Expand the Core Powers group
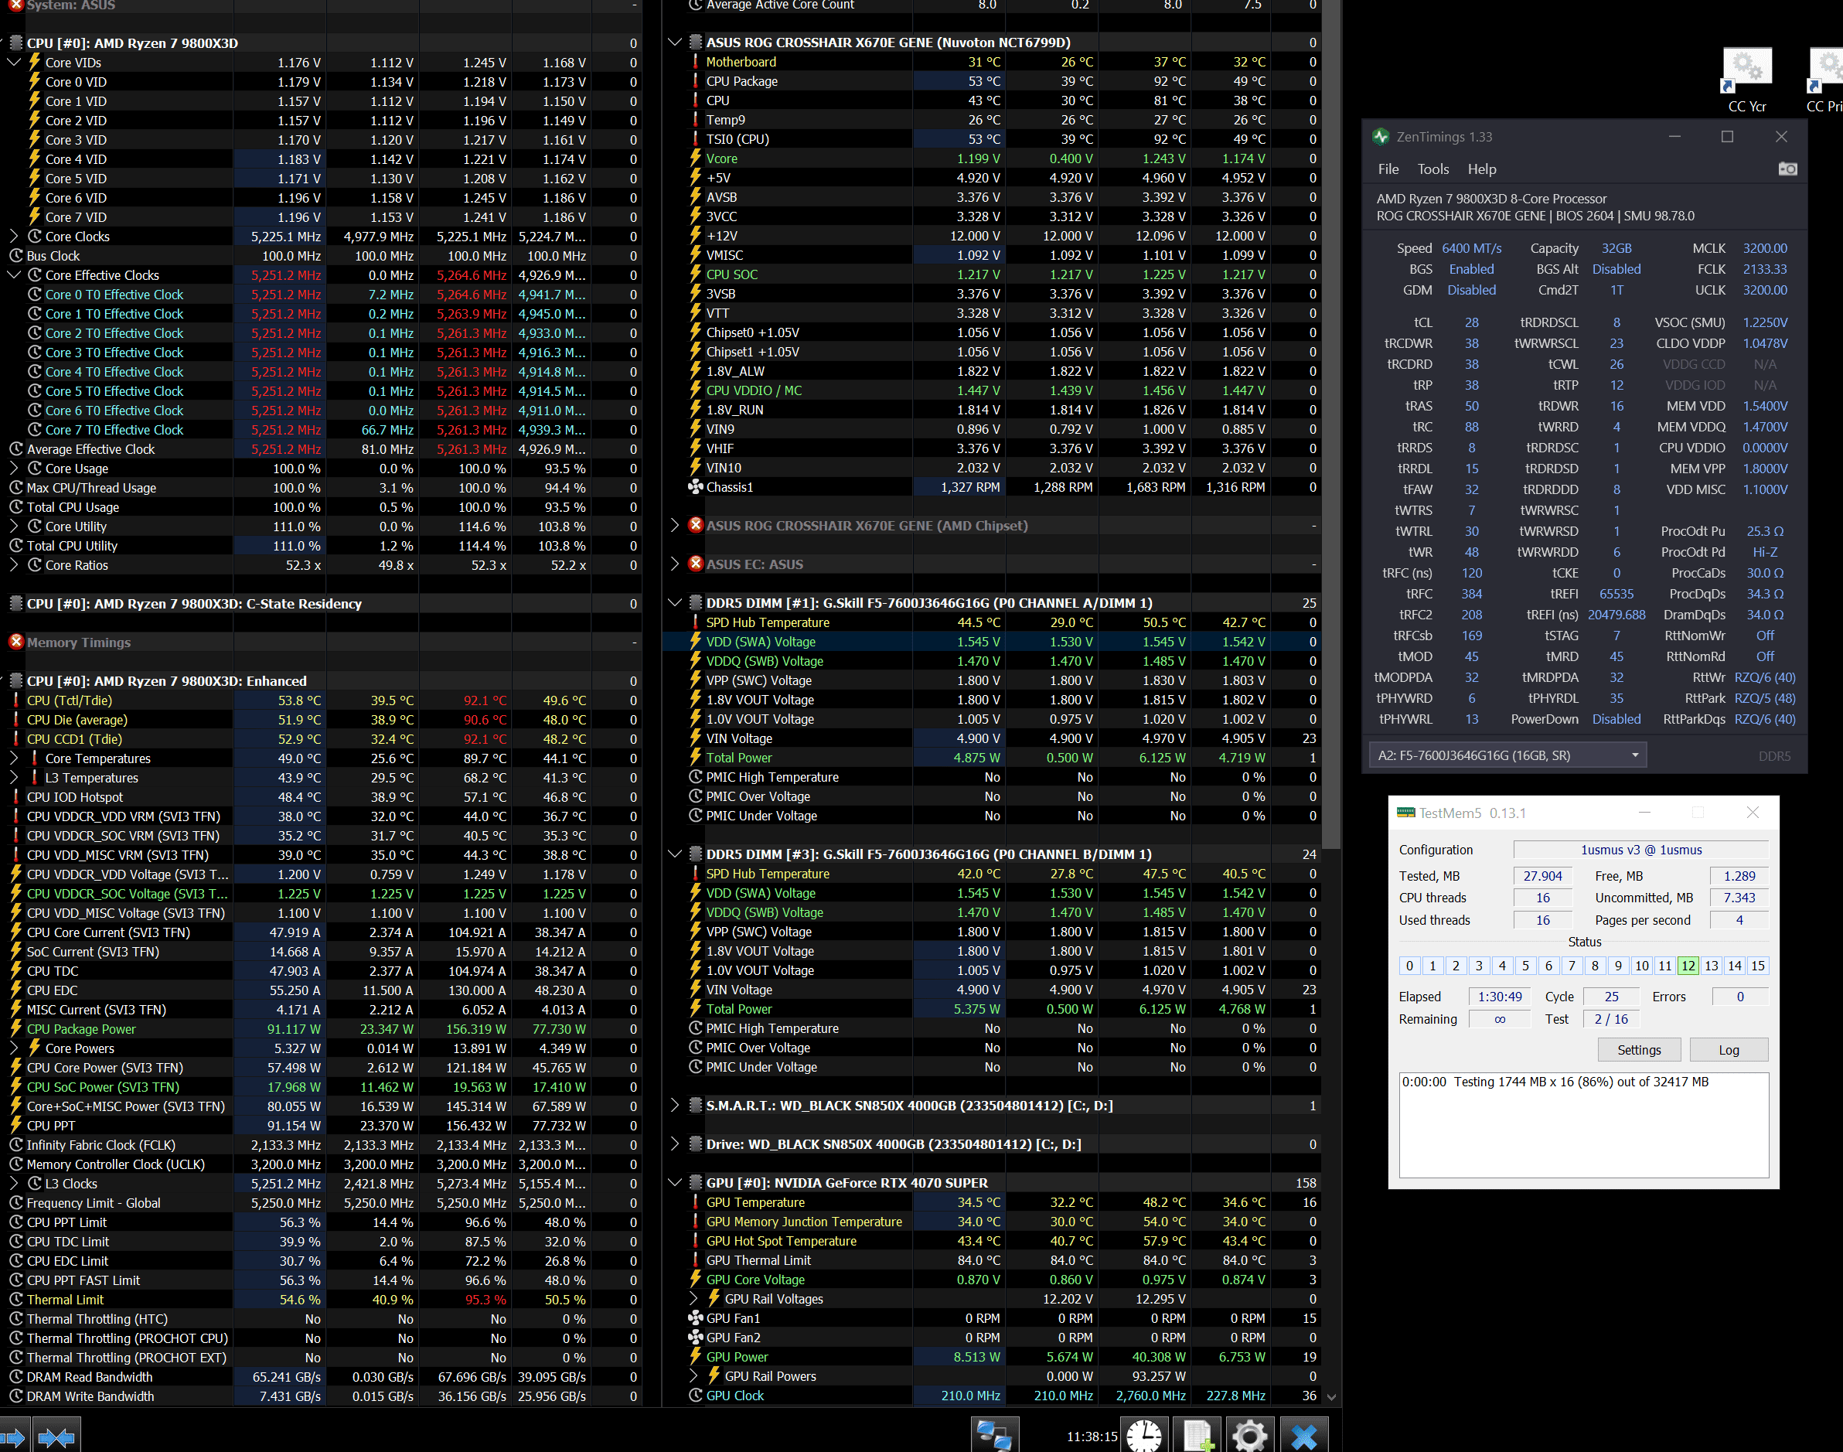The image size is (1843, 1452). coord(14,1048)
